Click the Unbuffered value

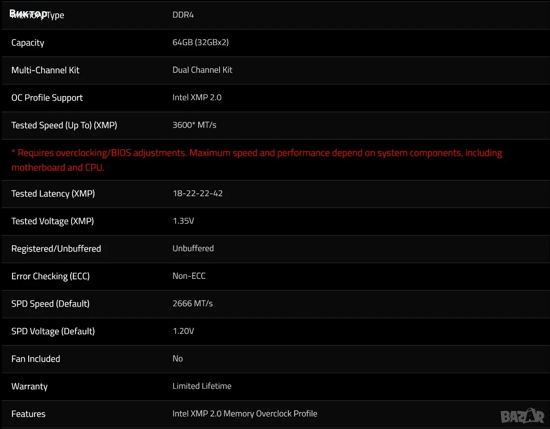tap(193, 248)
